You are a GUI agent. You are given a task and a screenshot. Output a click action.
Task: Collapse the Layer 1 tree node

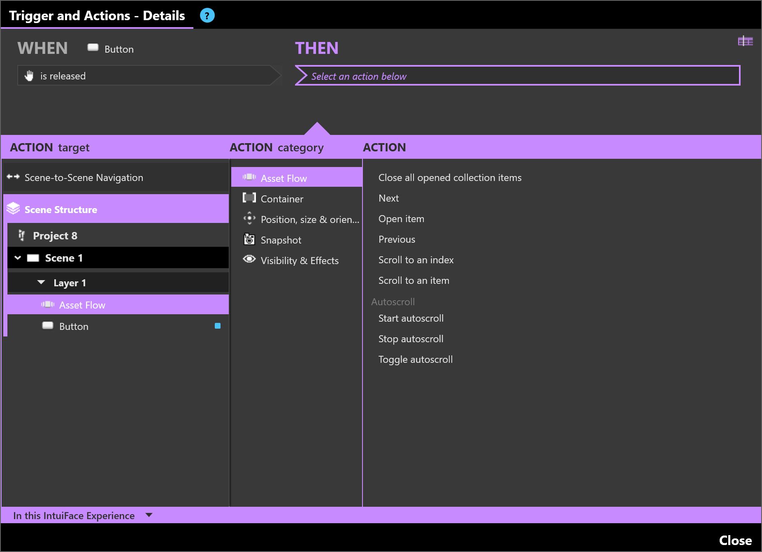point(41,283)
